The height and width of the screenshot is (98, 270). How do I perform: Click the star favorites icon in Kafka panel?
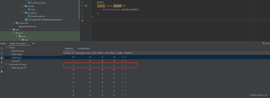coord(2,58)
